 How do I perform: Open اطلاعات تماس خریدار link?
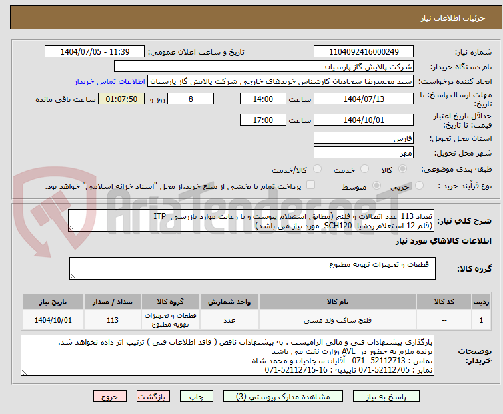pos(110,81)
